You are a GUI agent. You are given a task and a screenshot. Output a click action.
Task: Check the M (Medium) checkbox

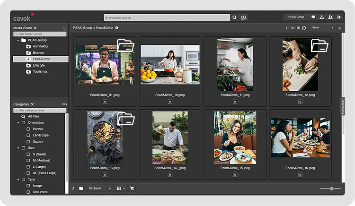28,160
